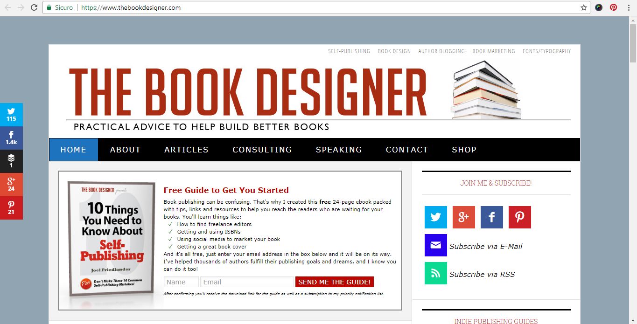
Task: Click the Free Guide to Get You Started heading
Action: (226, 190)
